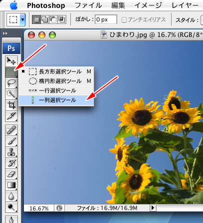
Task: Expand the toolbox double-arrow toggle
Action: [5, 33]
